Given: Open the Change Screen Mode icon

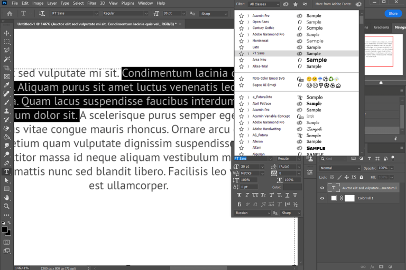Looking at the screenshot, I should [x=7, y=251].
